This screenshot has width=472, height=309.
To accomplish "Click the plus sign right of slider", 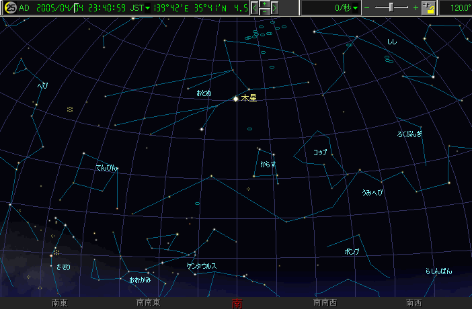I will (416, 8).
